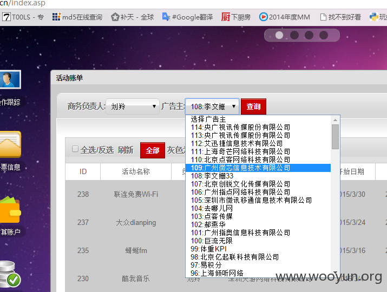Select 97:易积分 option
The image size is (387, 292).
tap(258, 265)
